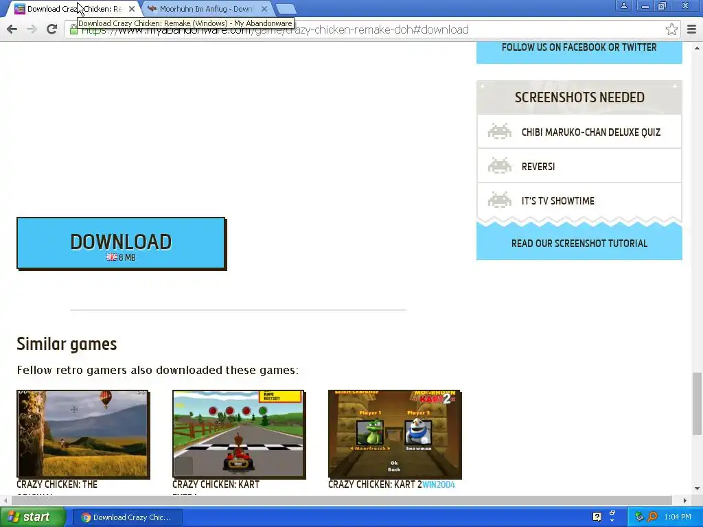Click the invader icon beside It's TV Showtime
The width and height of the screenshot is (703, 527).
click(x=500, y=200)
